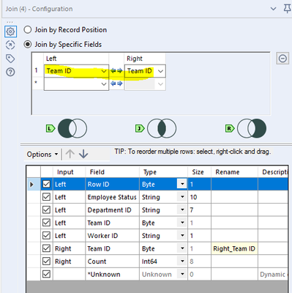This screenshot has width=292, height=293.
Task: Select the Count field name
Action: [97, 262]
